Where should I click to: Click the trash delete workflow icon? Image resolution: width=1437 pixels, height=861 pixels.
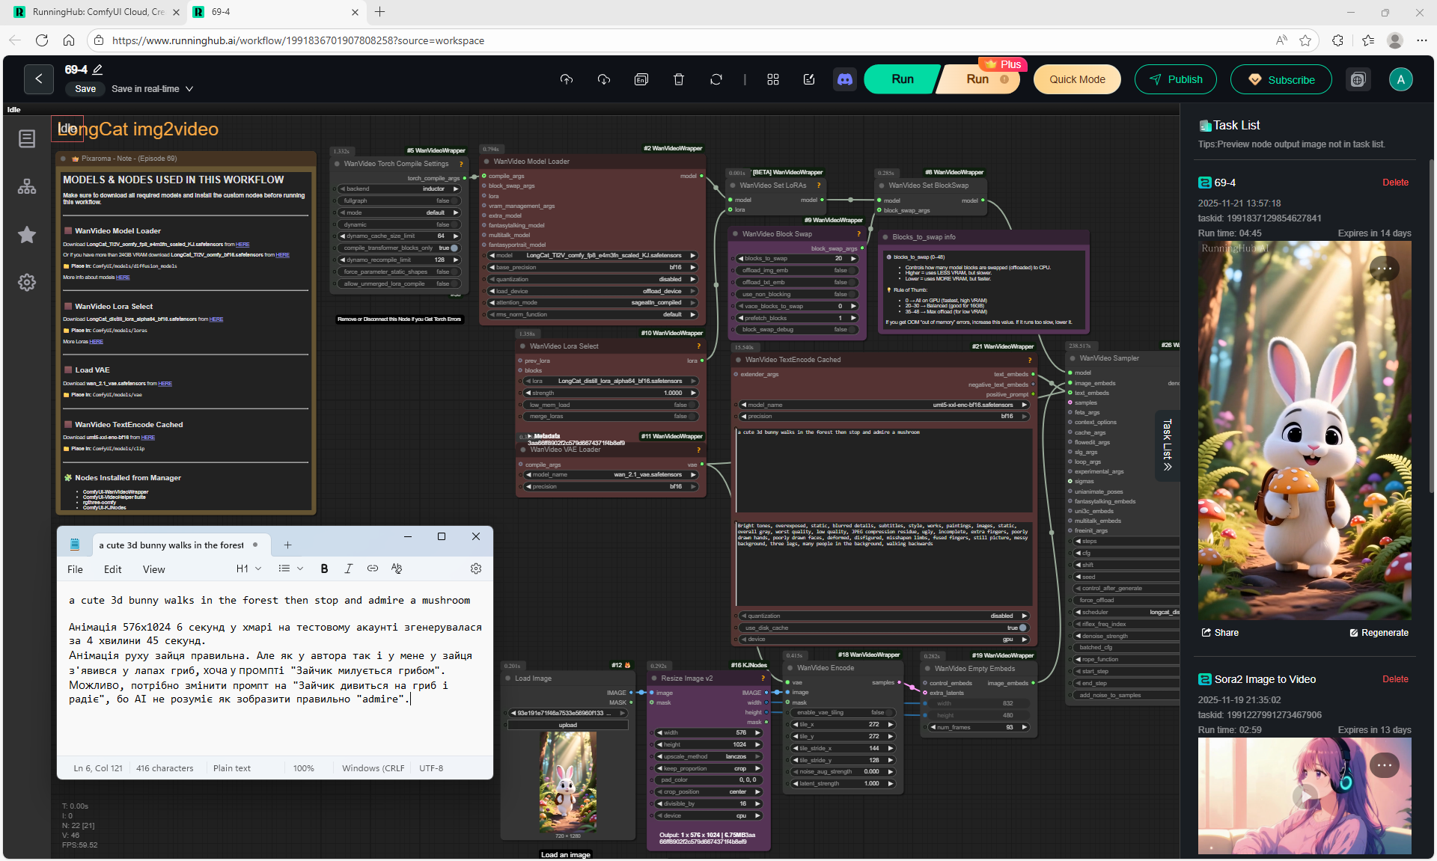[678, 79]
